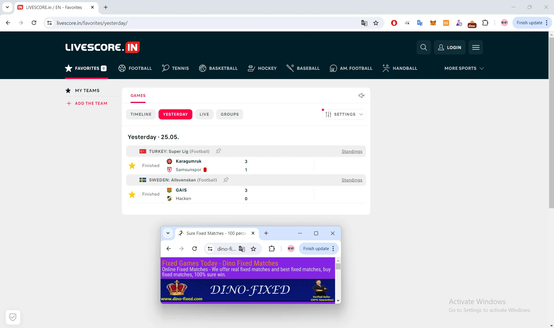Open Allsvenskan Standings link
Viewport: 554px width, 328px height.
tap(352, 180)
